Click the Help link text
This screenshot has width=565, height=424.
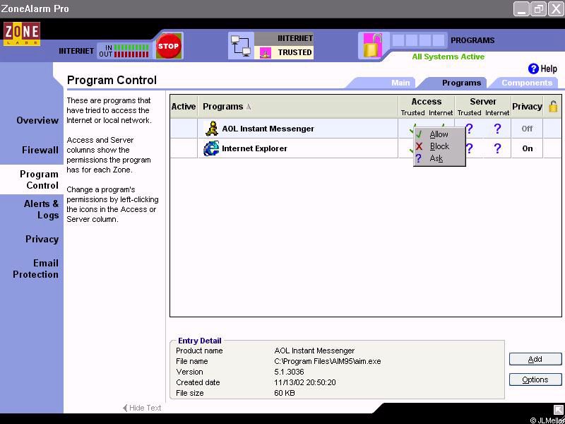pyautogui.click(x=549, y=69)
